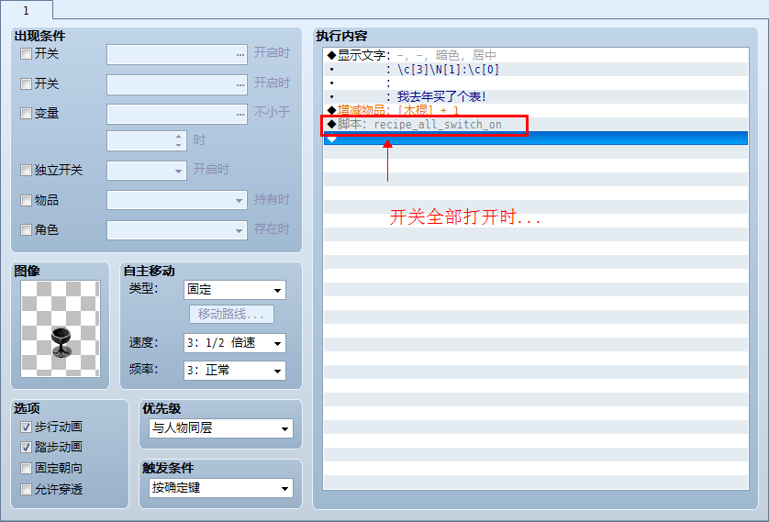Select the 显示文字 command line
Screen dimensions: 769x522
pos(536,55)
